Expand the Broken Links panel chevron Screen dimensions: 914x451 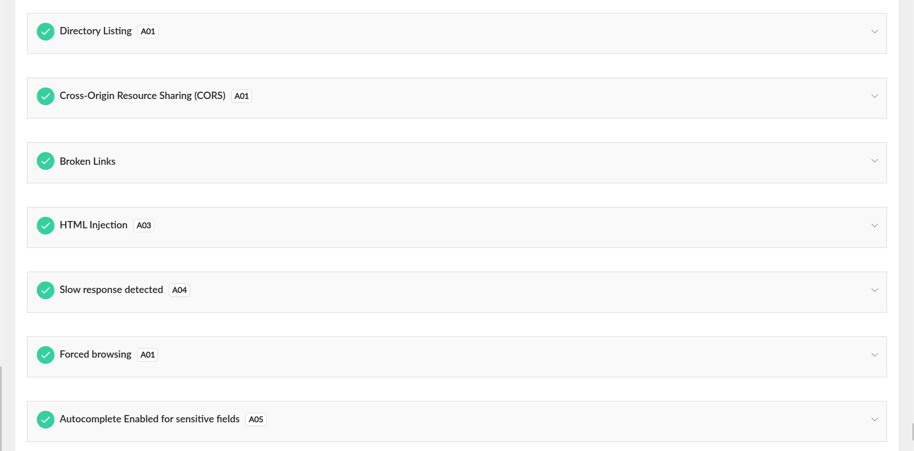coord(875,161)
